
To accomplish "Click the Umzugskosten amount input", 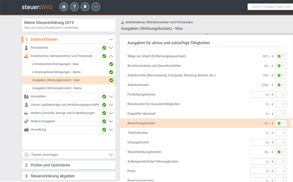I will 262,142.
